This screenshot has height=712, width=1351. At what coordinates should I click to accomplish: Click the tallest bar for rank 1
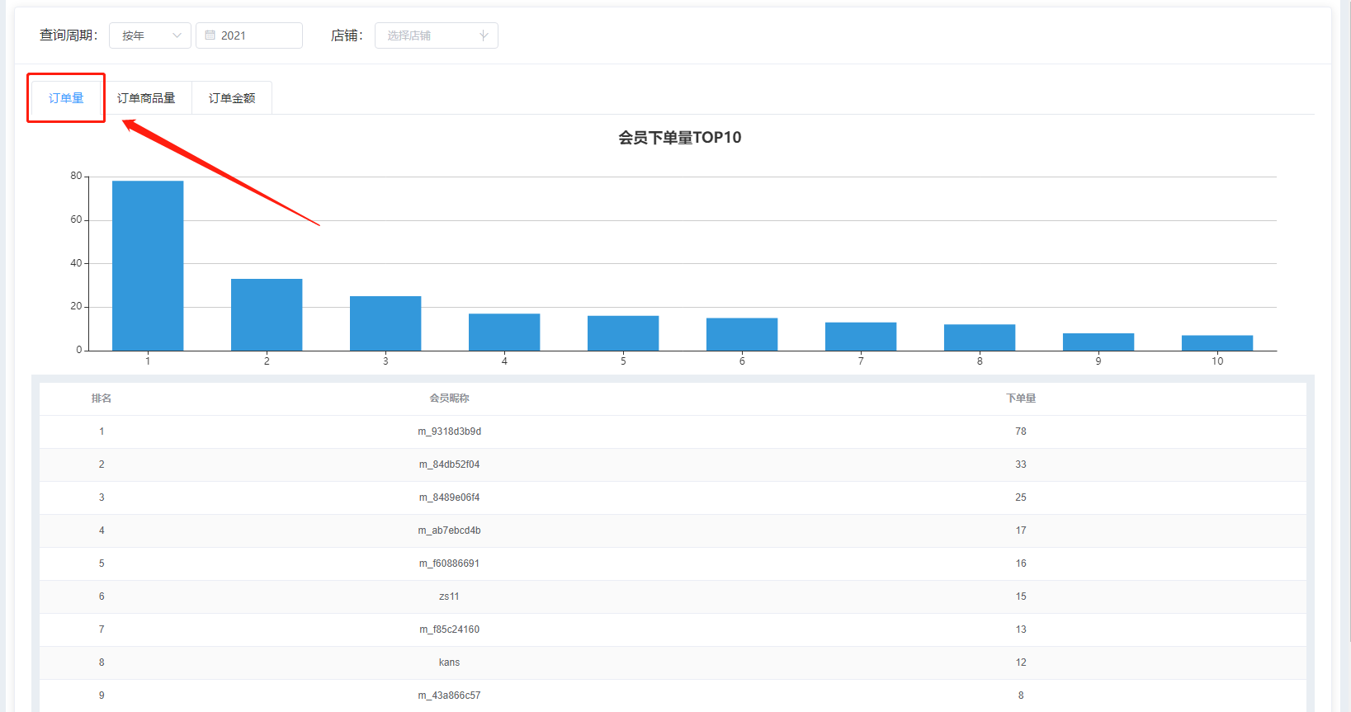148,266
